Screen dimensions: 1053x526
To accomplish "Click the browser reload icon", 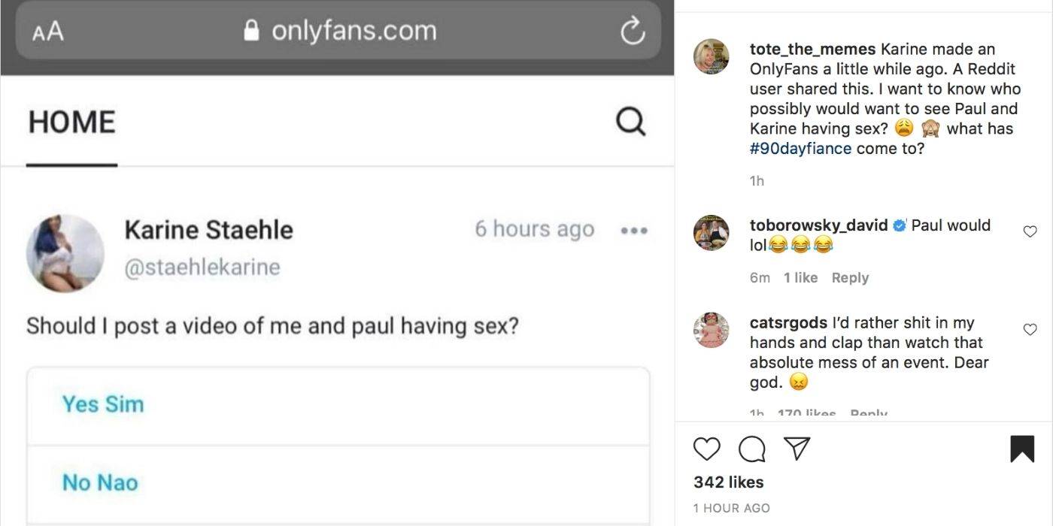I will coord(633,31).
